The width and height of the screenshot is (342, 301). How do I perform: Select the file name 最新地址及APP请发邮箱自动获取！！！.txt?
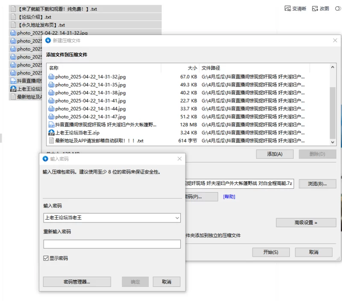click(99, 141)
